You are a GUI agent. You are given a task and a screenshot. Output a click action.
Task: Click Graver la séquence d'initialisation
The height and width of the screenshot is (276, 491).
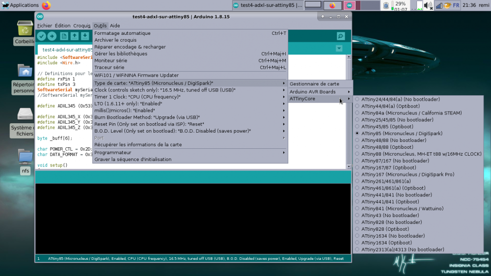[x=190, y=160]
